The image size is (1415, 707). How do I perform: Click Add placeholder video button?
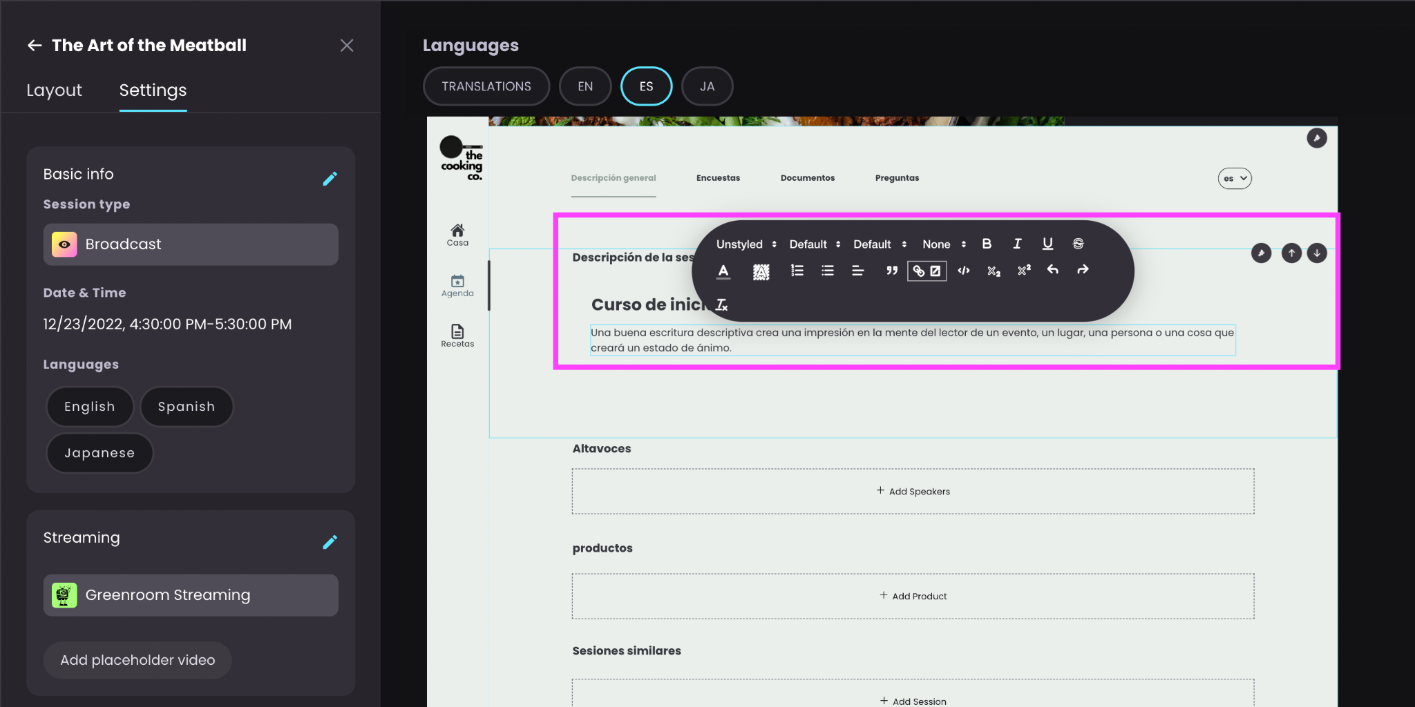pos(137,660)
